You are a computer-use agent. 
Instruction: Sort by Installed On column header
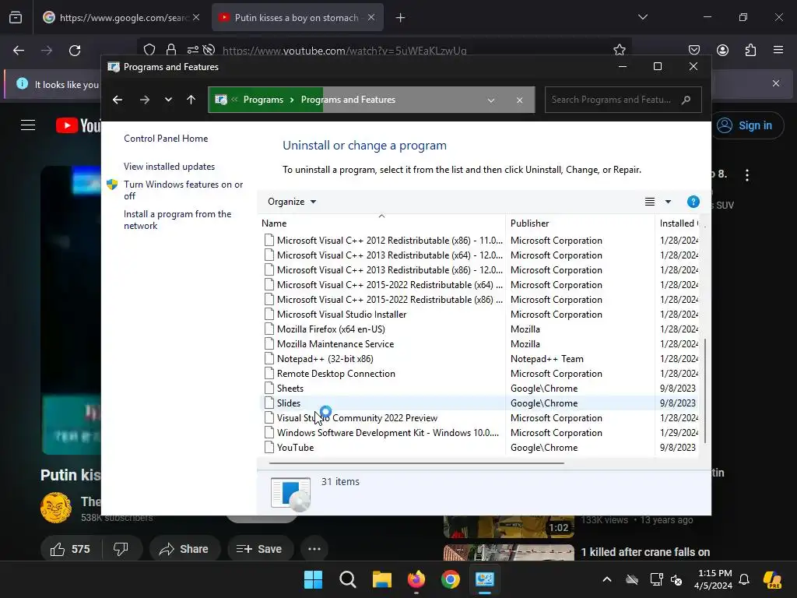click(679, 223)
